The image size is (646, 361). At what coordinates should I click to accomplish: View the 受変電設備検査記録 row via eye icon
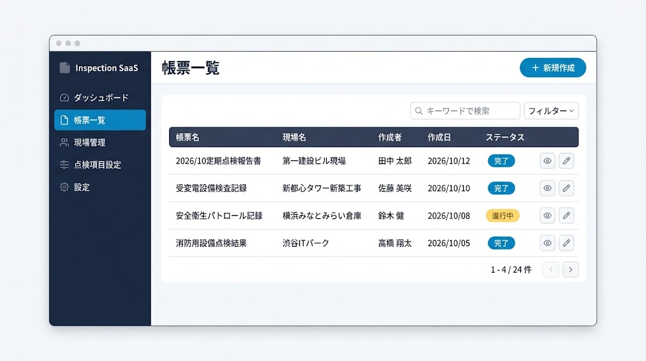pyautogui.click(x=547, y=188)
